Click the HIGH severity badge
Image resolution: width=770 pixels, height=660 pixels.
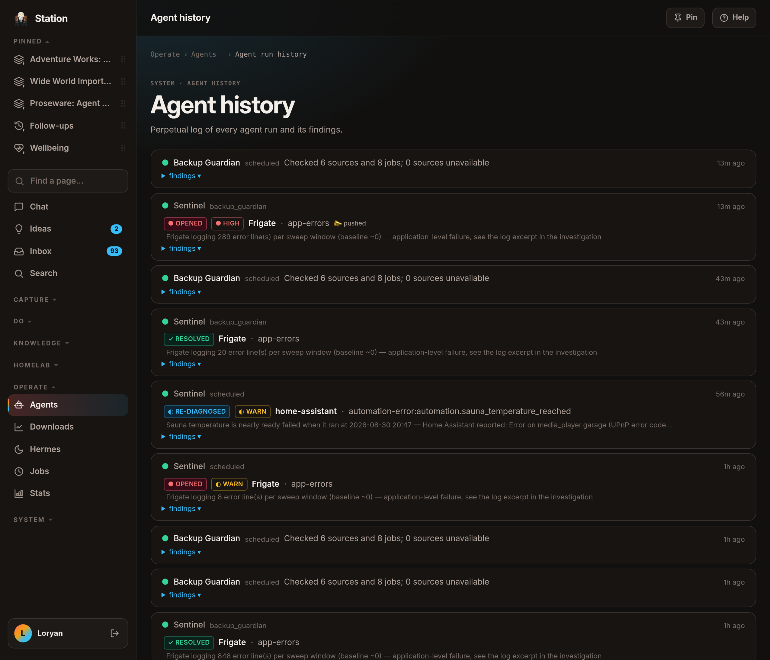click(x=227, y=223)
